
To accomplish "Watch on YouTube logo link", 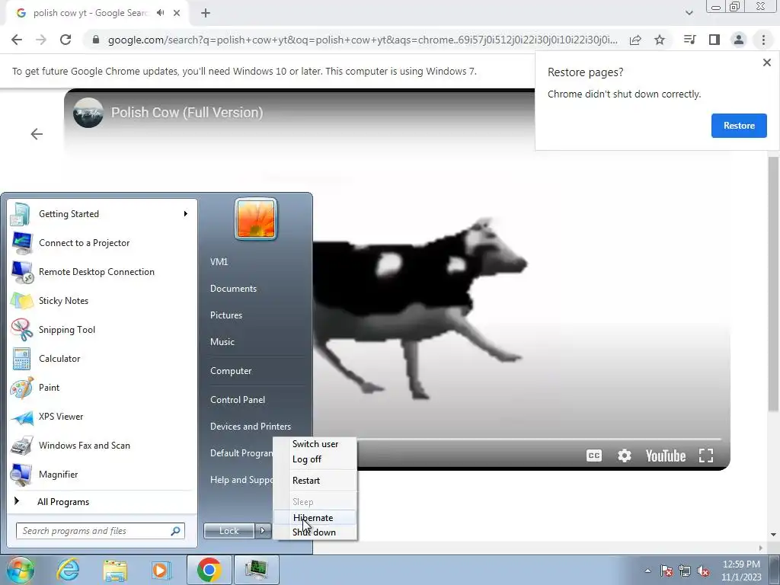I will tap(666, 456).
